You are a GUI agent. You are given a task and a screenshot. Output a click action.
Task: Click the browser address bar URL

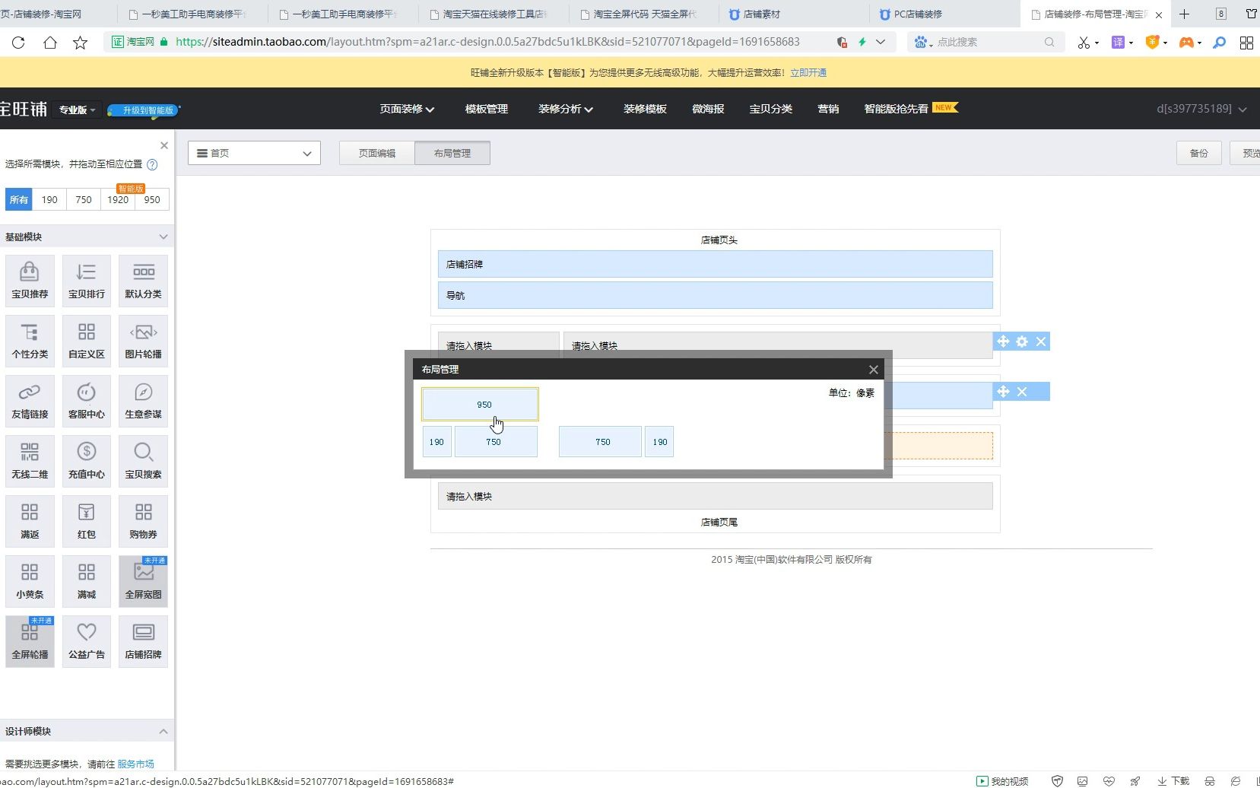coord(487,42)
